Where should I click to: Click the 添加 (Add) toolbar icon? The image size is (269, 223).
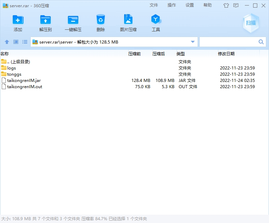pos(18,20)
